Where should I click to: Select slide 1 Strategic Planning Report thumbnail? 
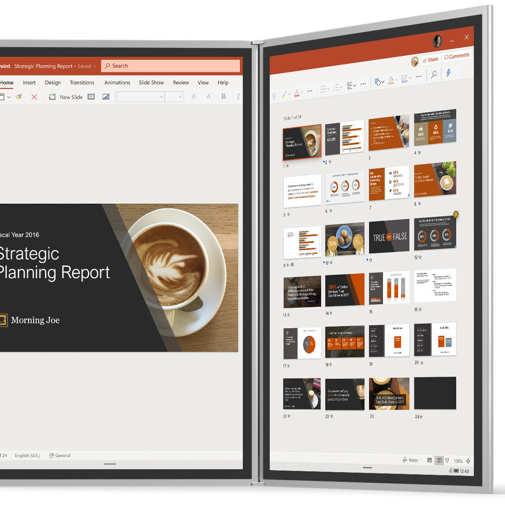[302, 142]
